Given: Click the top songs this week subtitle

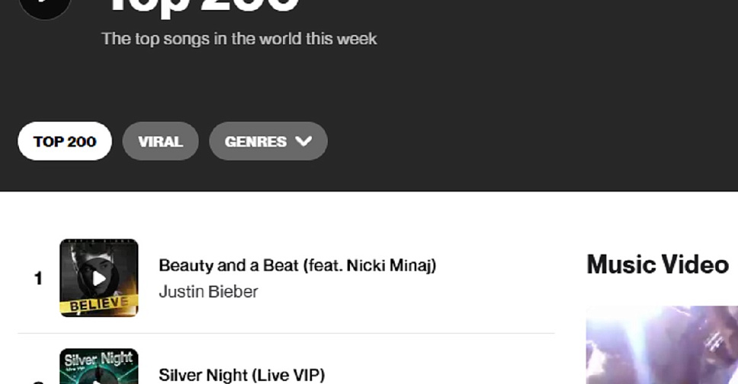Looking at the screenshot, I should tap(239, 38).
